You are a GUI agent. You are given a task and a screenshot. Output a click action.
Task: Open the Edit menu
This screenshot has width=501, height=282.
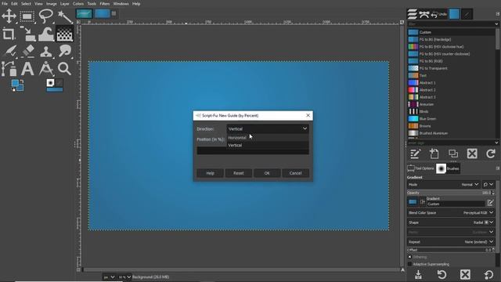[x=14, y=4]
